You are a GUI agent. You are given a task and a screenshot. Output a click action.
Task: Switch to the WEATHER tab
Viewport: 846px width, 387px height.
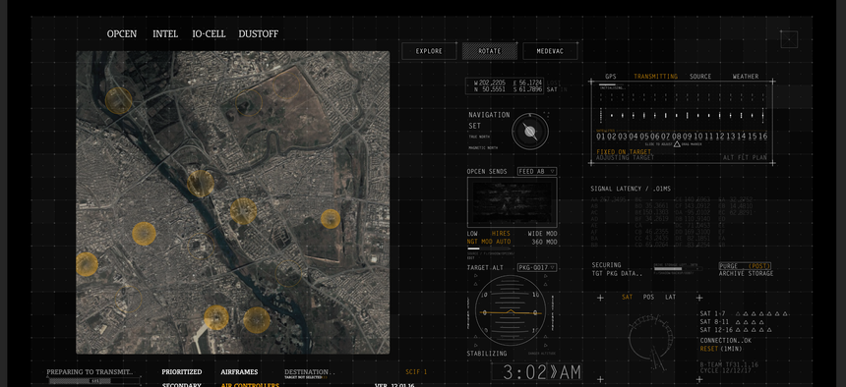745,77
